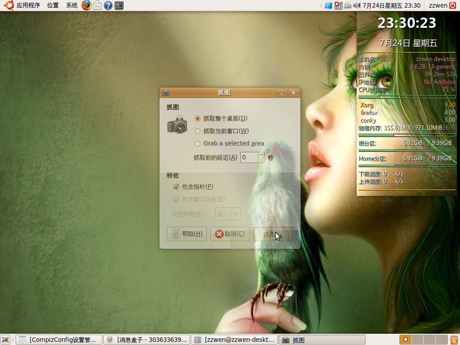Open the date and time clock applet

click(x=392, y=5)
